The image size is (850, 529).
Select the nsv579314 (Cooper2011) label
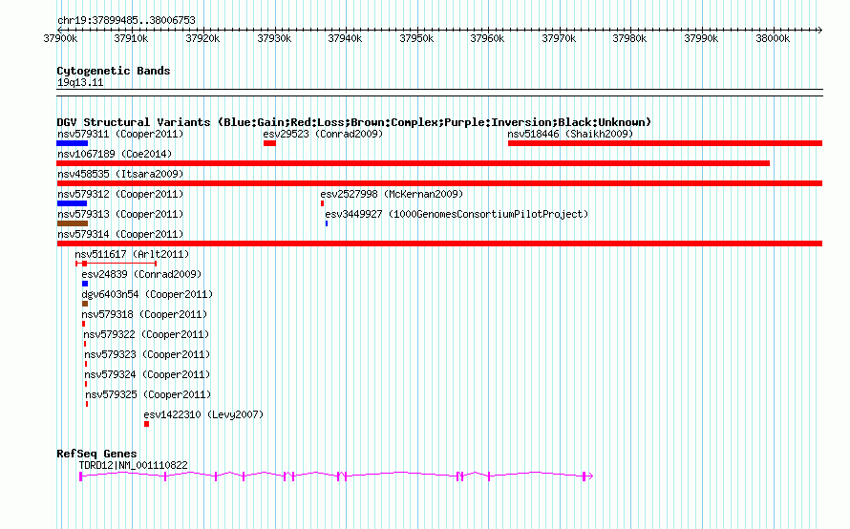(120, 234)
